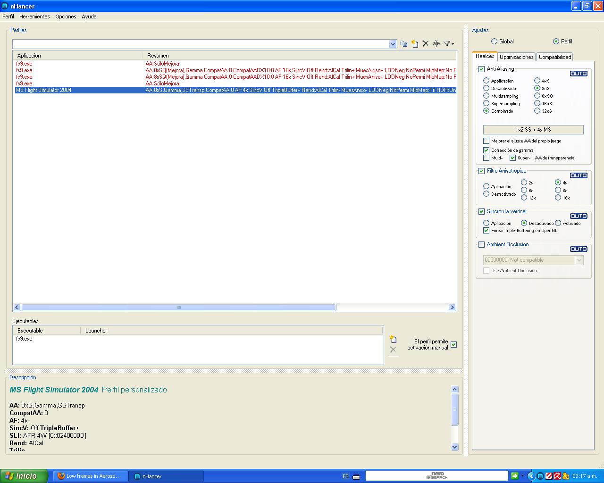Switch to the Compatibilidad tab
604x483 pixels.
[555, 57]
